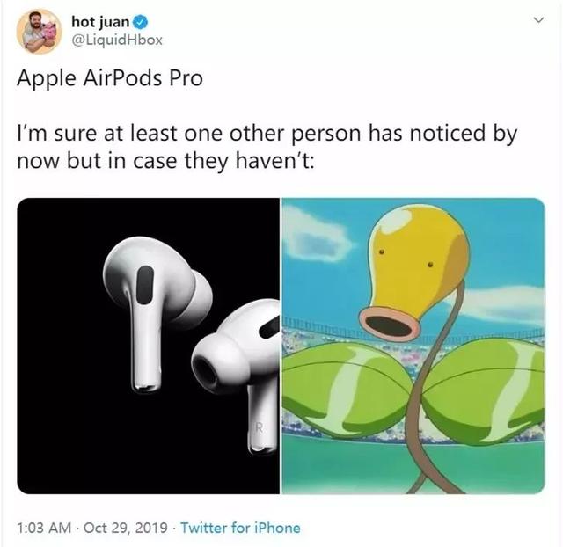
Task: Click the blue verified badge
Action: click(141, 22)
